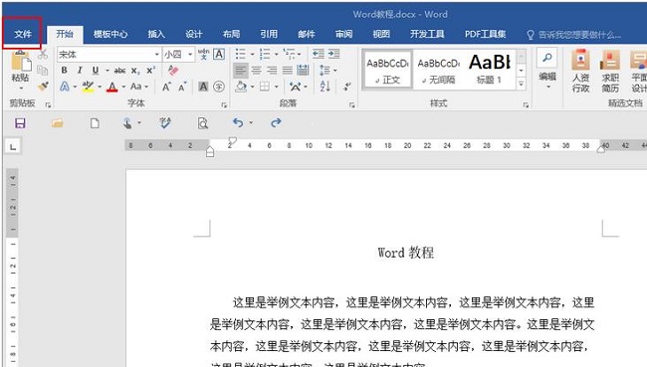Click the 粘贴 paste icon

(20, 62)
